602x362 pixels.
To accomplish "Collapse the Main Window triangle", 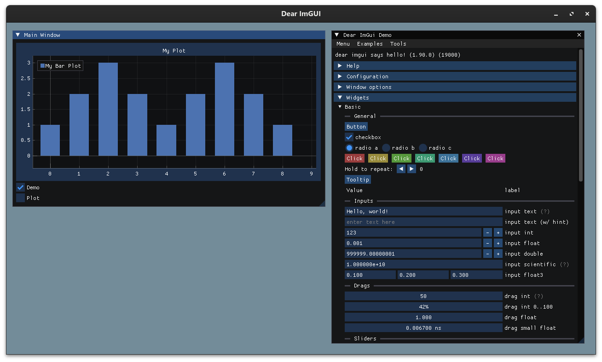I will pos(17,35).
